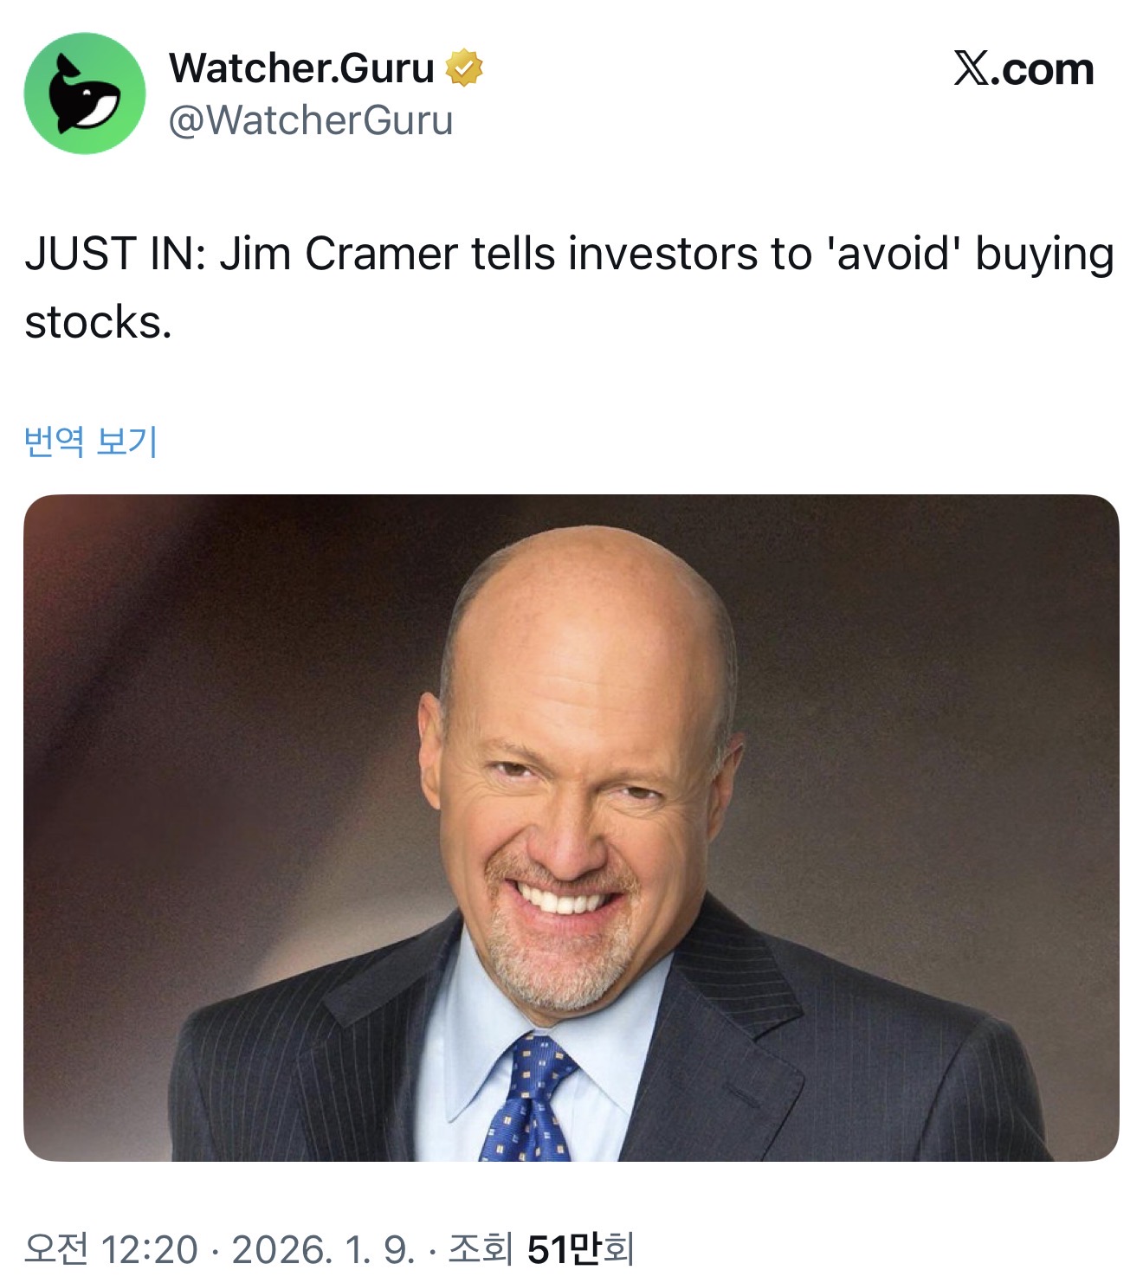The height and width of the screenshot is (1283, 1143).
Task: Click the '.com' text at top right
Action: 1043,69
